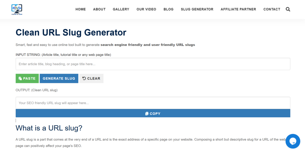Go to the HOME menu item
The height and width of the screenshot is (152, 305).
click(80, 9)
